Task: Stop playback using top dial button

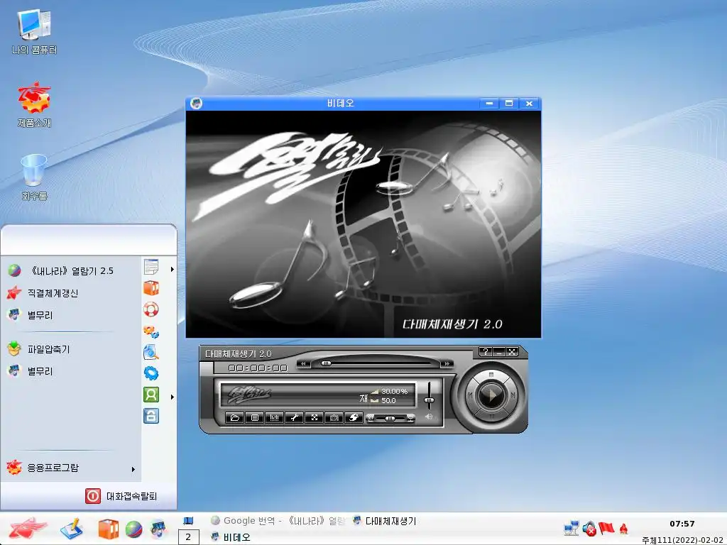Action: [491, 374]
